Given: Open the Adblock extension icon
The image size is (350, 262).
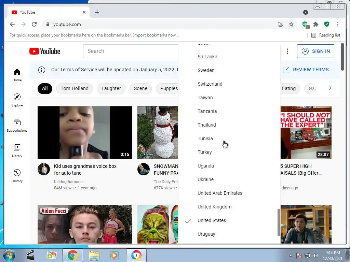Looking at the screenshot, I should pos(305,25).
